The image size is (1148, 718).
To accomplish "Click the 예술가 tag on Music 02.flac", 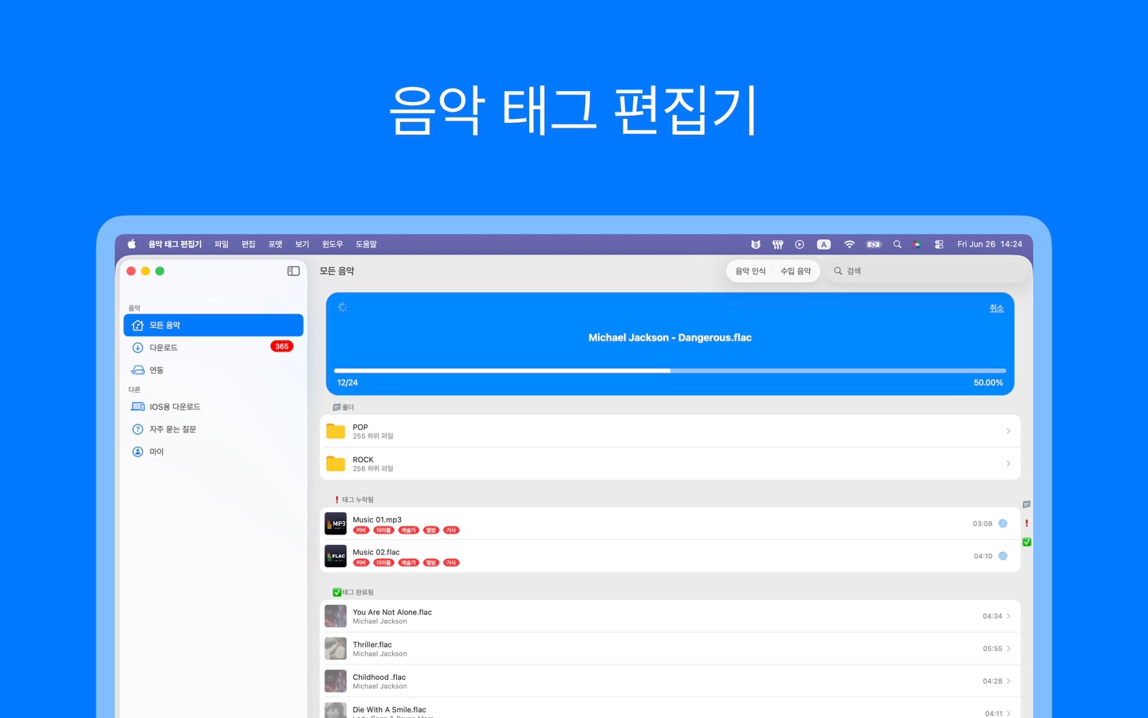I will coord(408,563).
